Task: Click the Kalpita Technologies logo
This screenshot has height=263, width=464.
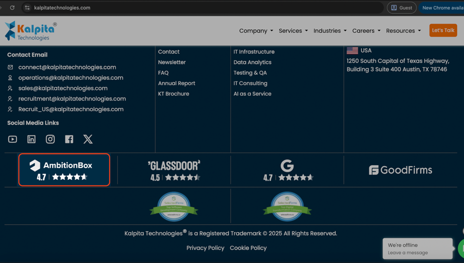Action: (31, 31)
